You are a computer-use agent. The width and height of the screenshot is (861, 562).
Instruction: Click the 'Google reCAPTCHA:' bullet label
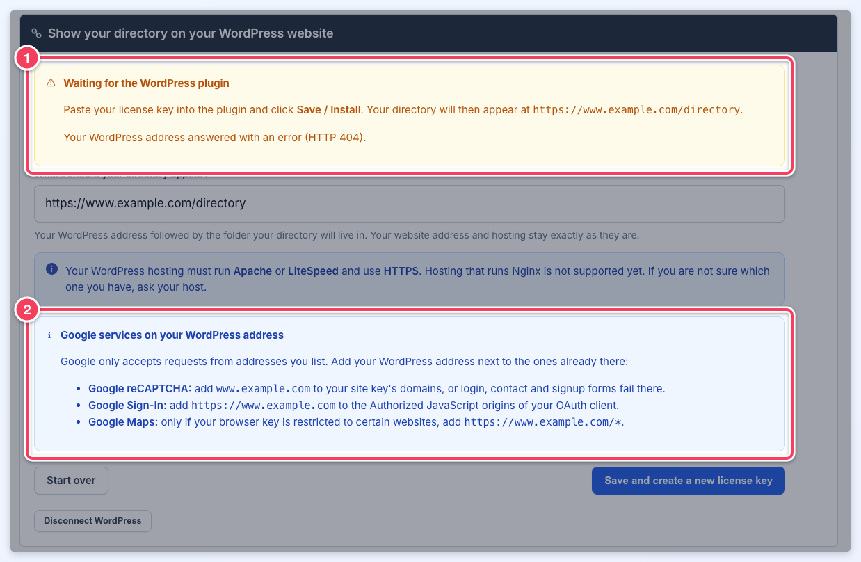[138, 389]
